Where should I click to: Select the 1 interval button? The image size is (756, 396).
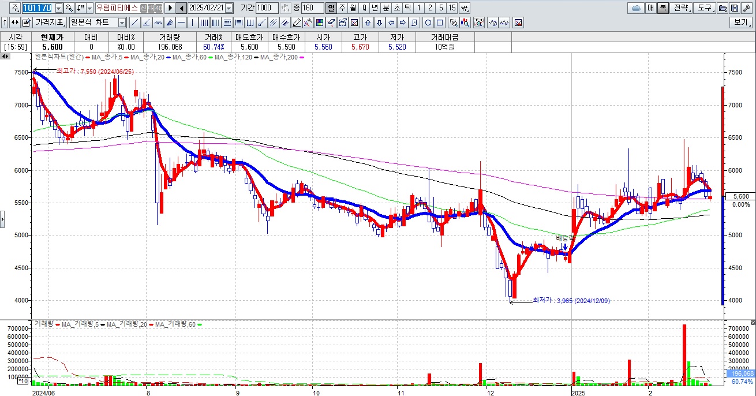[x=419, y=8]
